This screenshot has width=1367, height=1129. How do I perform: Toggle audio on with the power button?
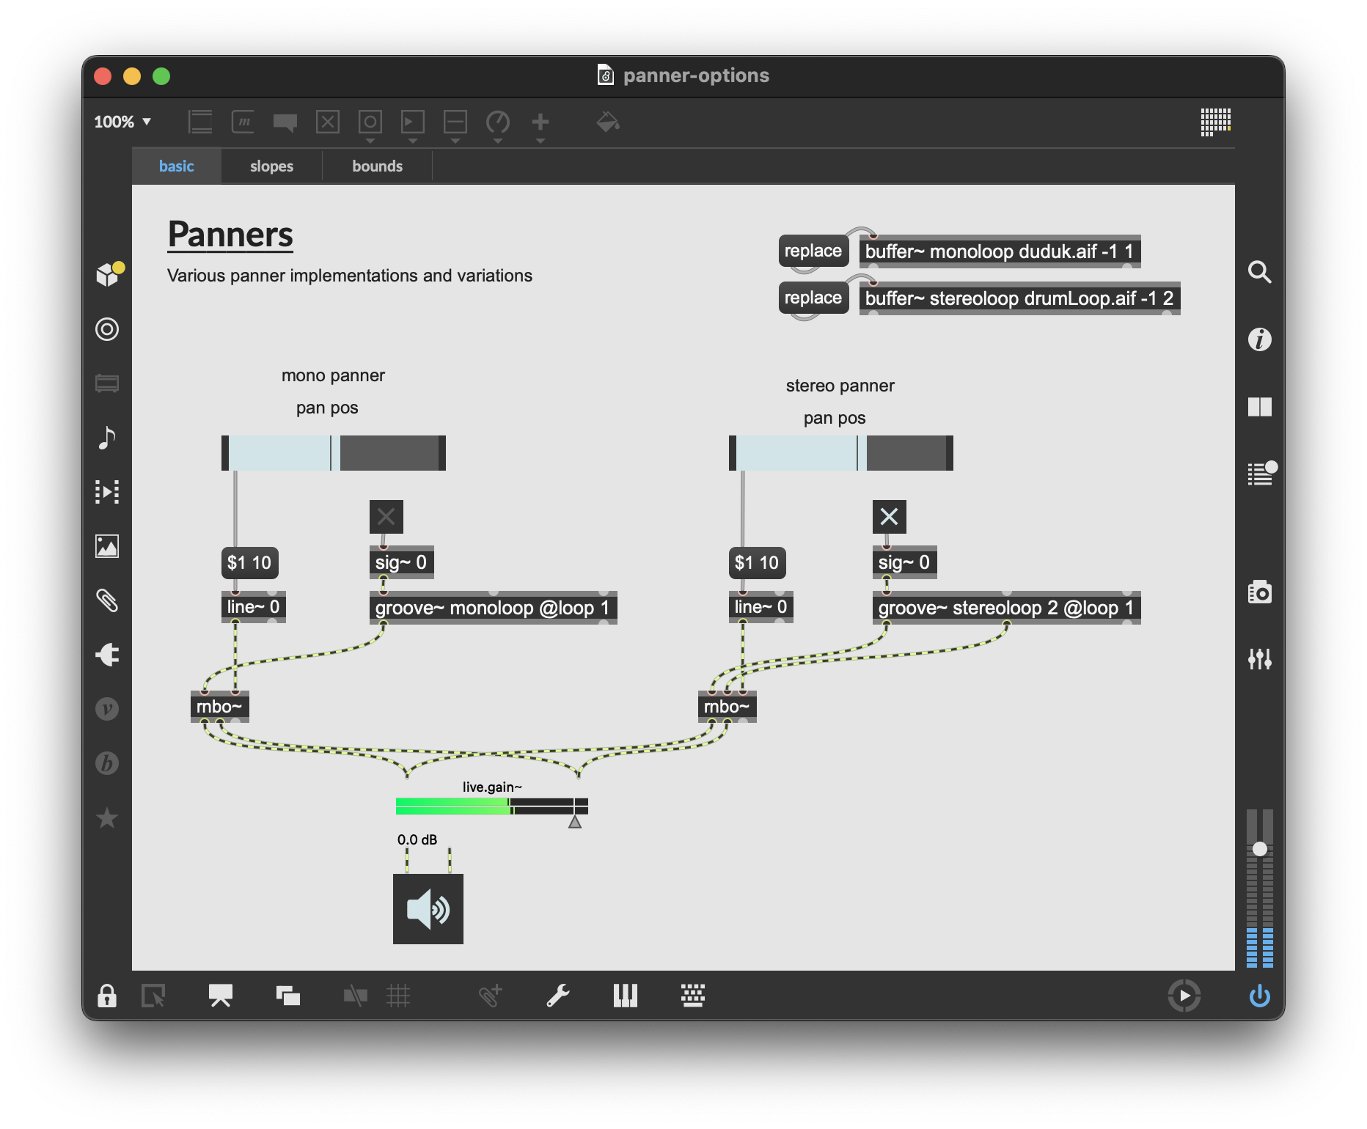[x=1259, y=996]
